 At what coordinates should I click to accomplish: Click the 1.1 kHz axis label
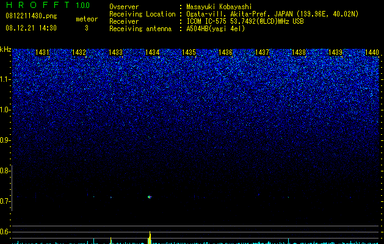click(5, 79)
